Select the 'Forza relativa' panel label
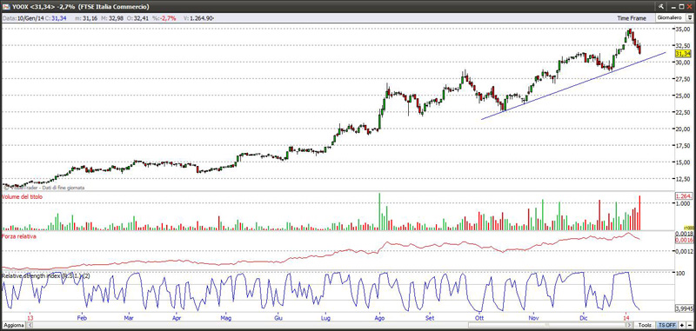The width and height of the screenshot is (696, 331). [x=19, y=236]
